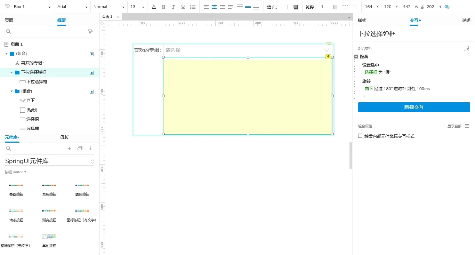Screen dimensions: 475x255
Task: Justify the text
Action: pos(230,7)
